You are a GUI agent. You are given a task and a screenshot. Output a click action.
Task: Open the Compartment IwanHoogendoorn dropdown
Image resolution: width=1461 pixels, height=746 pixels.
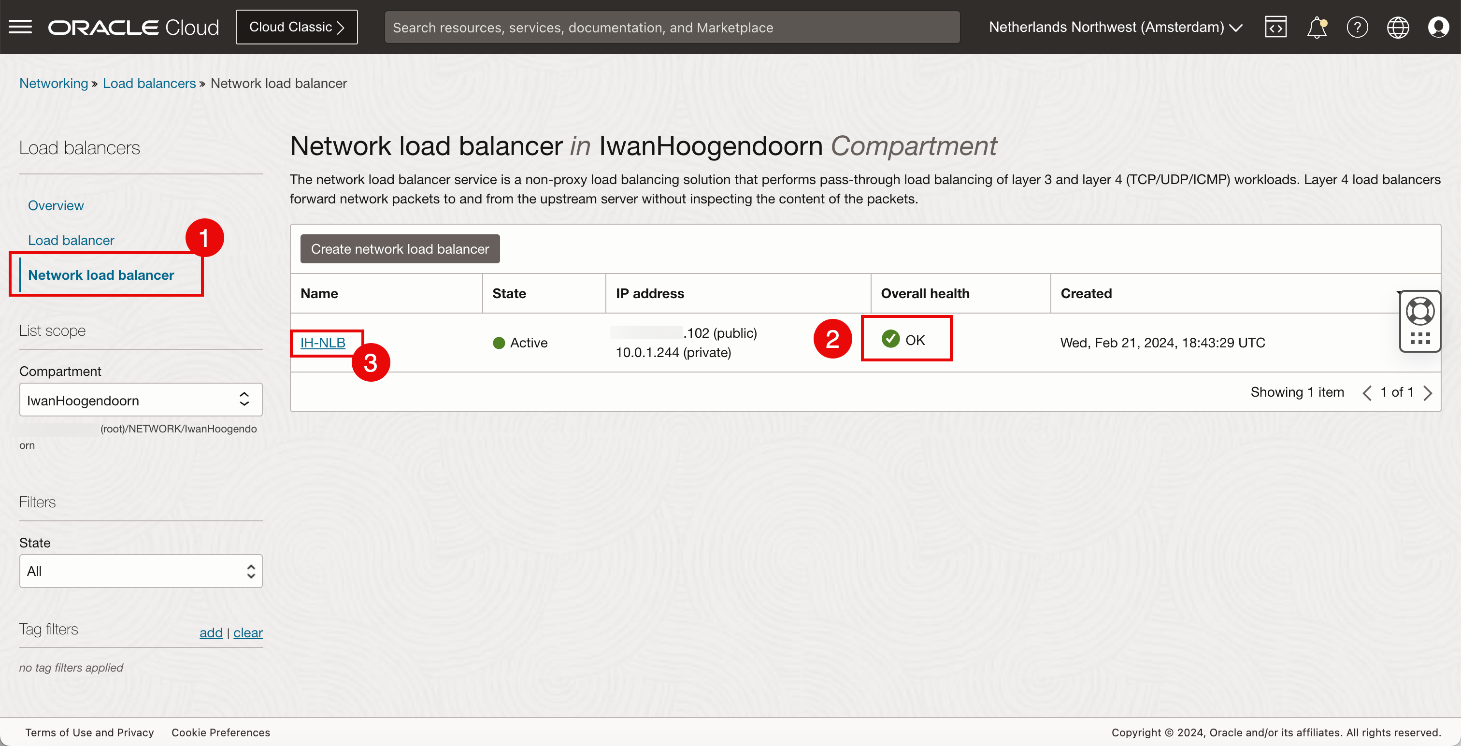pyautogui.click(x=141, y=400)
